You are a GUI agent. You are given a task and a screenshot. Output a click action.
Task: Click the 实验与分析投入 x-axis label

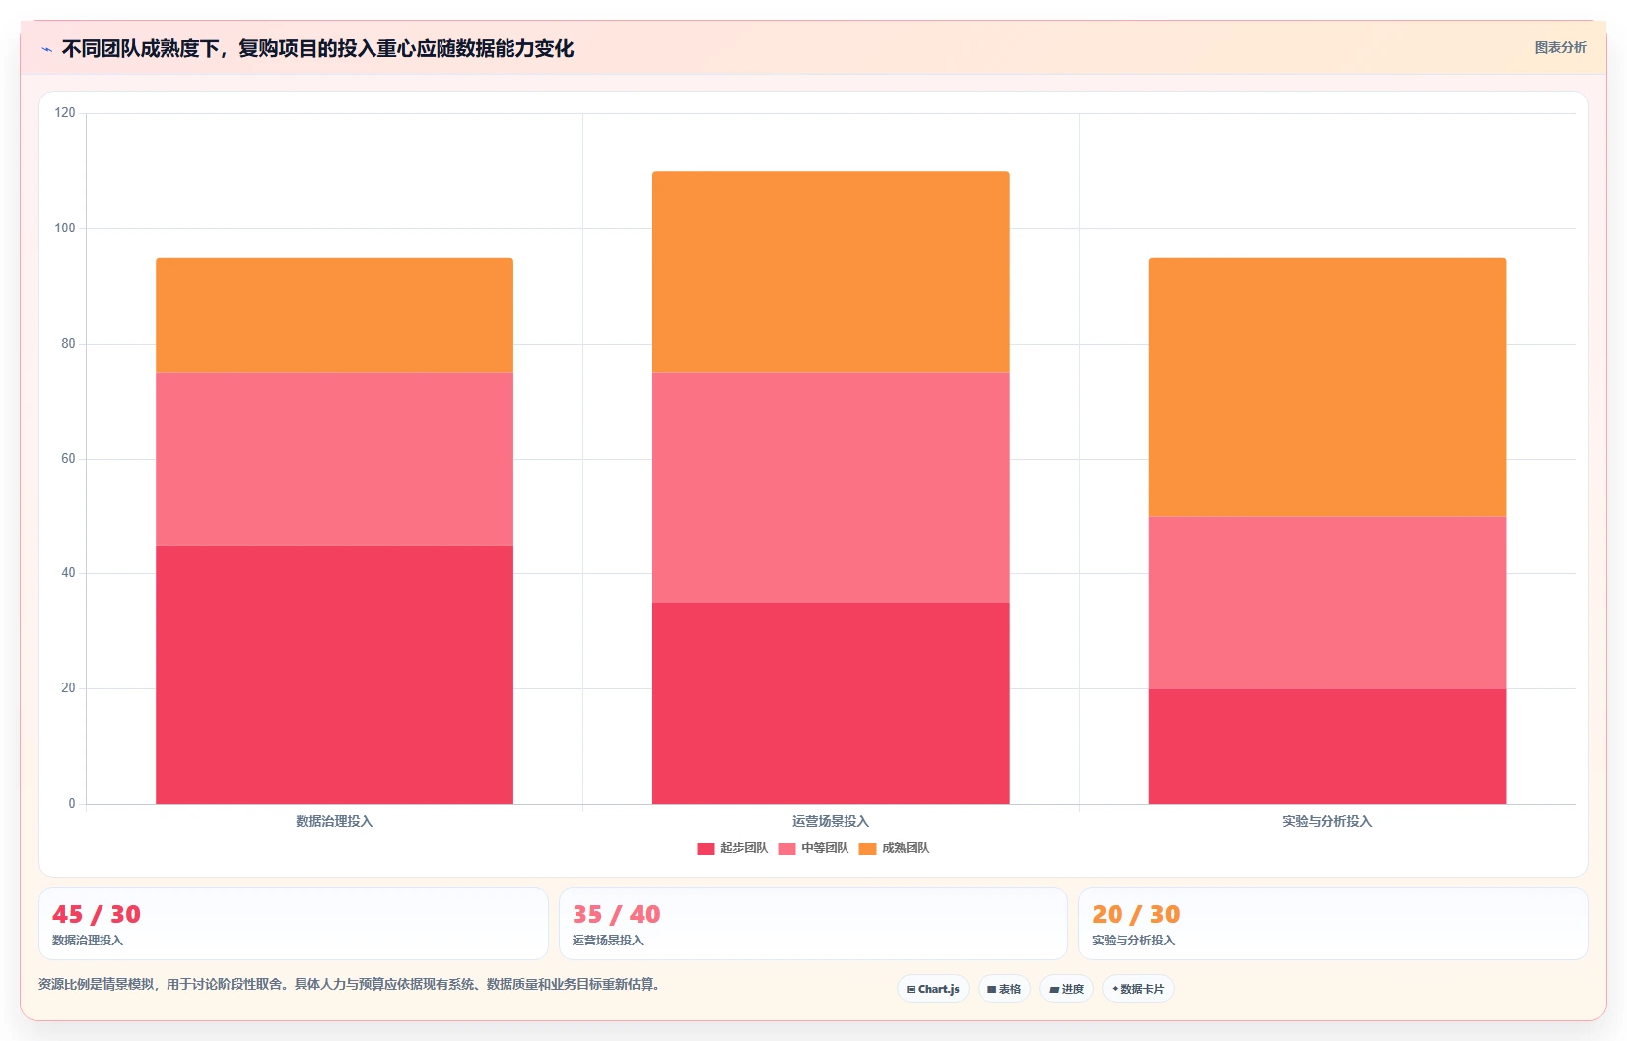(1327, 821)
